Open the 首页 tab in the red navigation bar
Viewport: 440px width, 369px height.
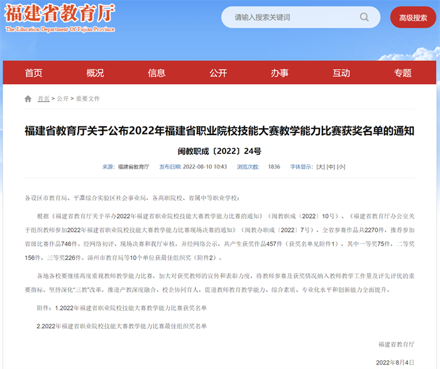(33, 73)
